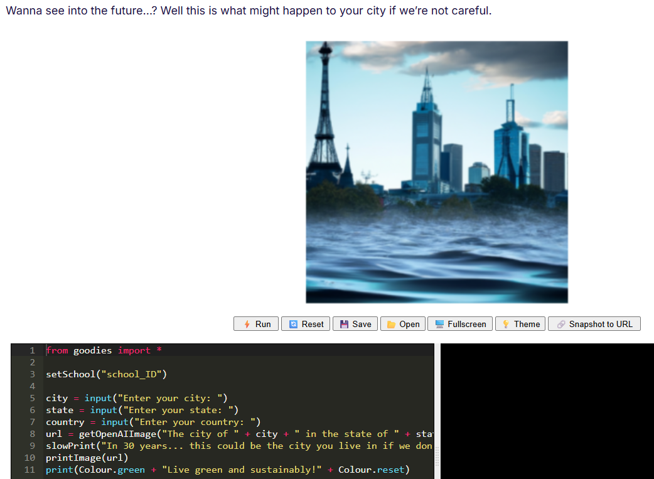Screen dimensions: 654x479
Task: Click the 'Wanna see into the future' paragraph
Action: (249, 11)
